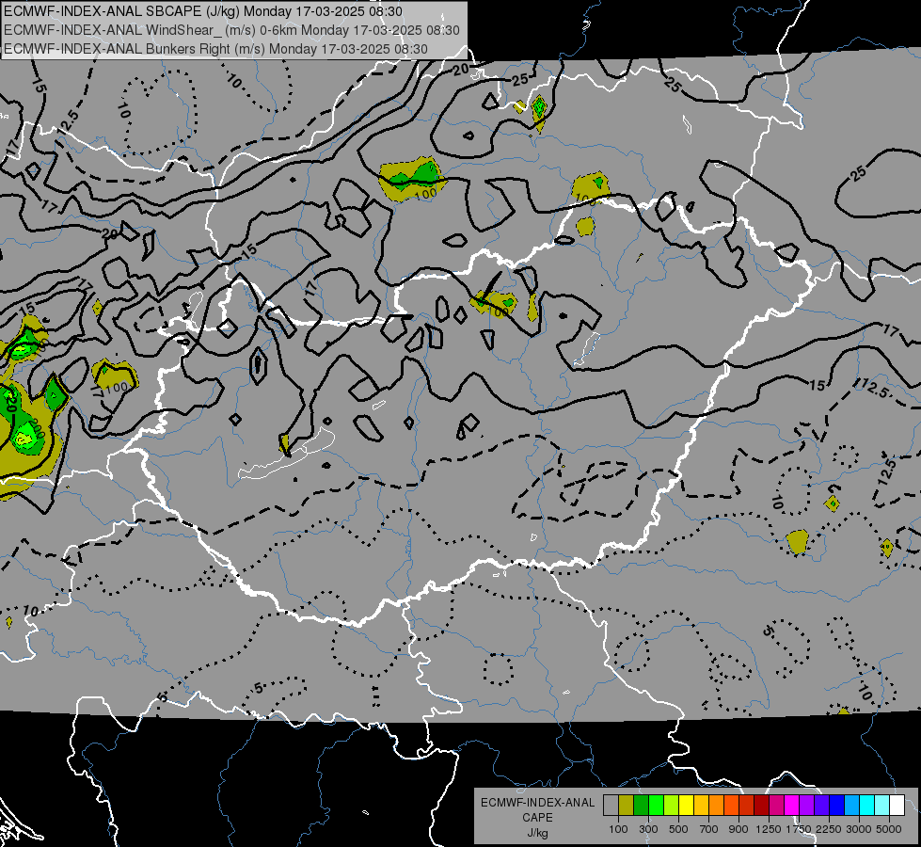Select the white swatch at legend end
The image size is (921, 847).
coord(897,806)
